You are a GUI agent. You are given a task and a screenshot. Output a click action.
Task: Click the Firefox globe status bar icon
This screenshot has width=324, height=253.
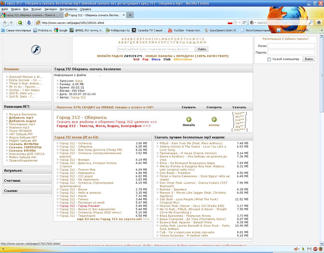click(321, 249)
